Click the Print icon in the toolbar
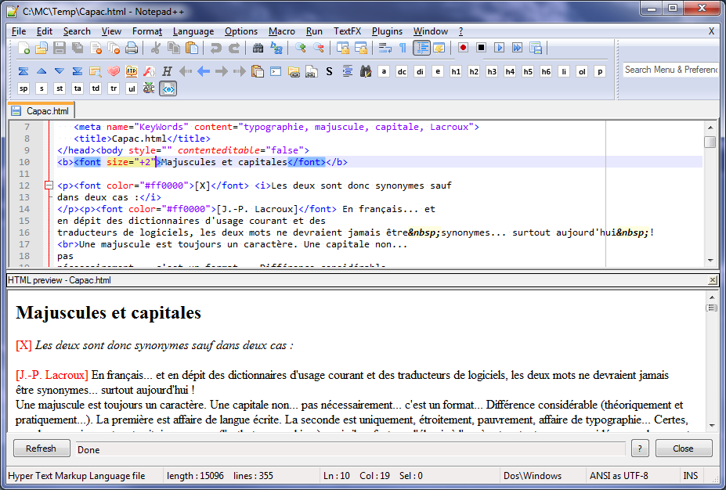The height and width of the screenshot is (490, 726). (x=132, y=49)
